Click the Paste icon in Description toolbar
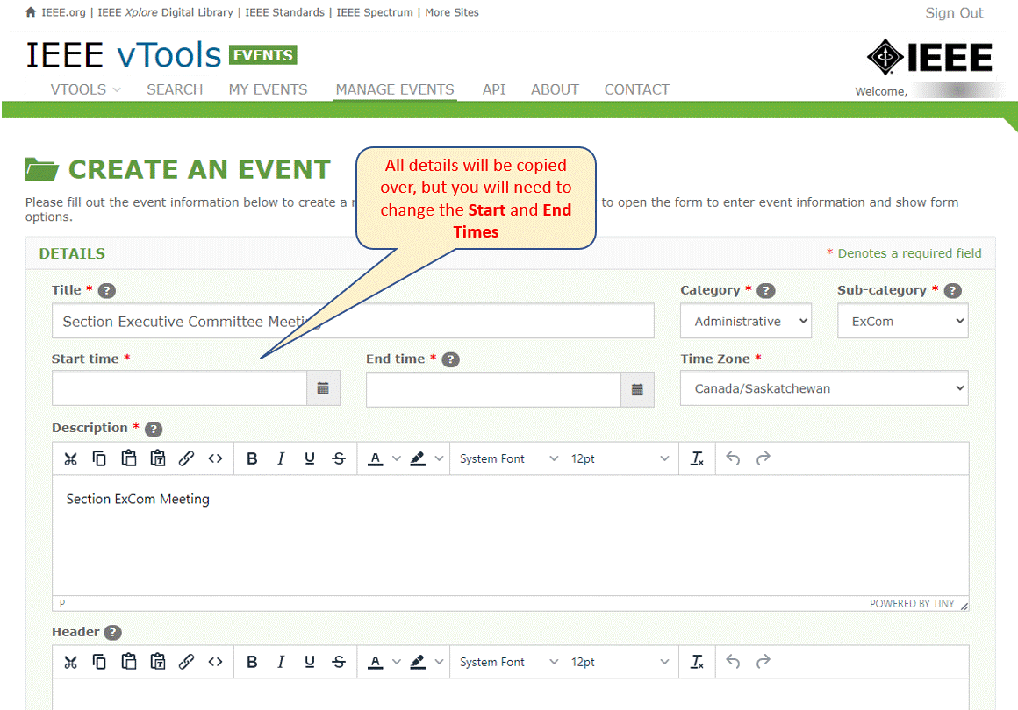The image size is (1018, 710). click(128, 459)
